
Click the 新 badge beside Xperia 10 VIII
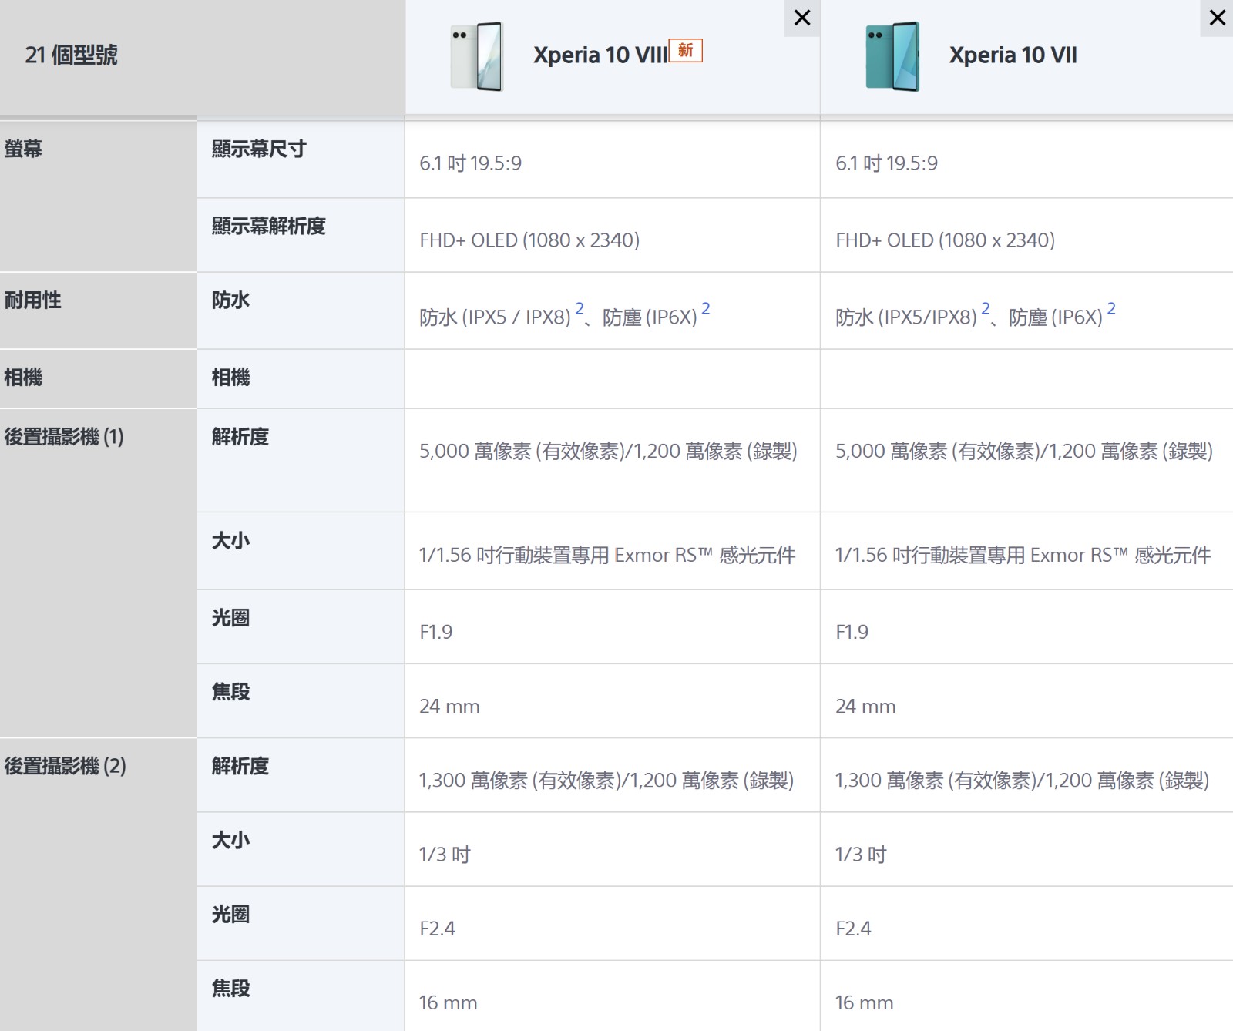pos(686,50)
